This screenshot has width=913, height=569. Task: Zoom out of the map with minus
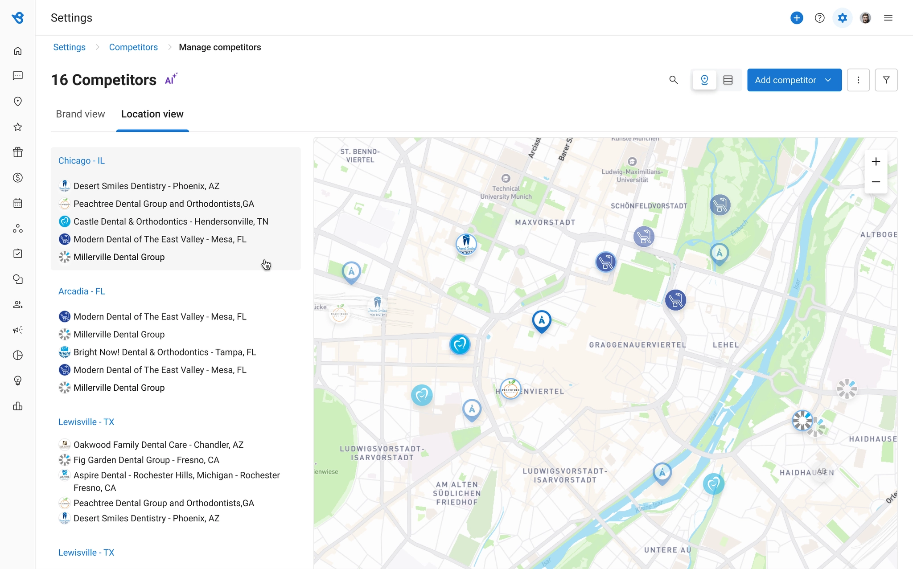pos(876,182)
